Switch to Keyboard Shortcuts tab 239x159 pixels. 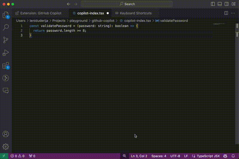point(136,13)
